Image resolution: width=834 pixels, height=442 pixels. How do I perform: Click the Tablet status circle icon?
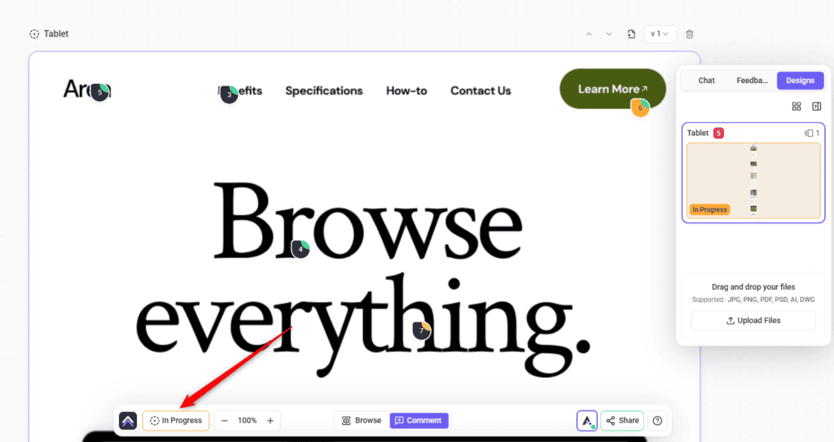pos(34,34)
